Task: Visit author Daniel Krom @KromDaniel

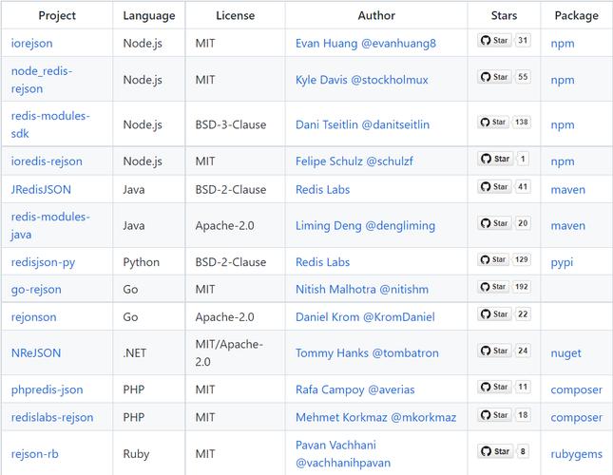Action: click(365, 317)
